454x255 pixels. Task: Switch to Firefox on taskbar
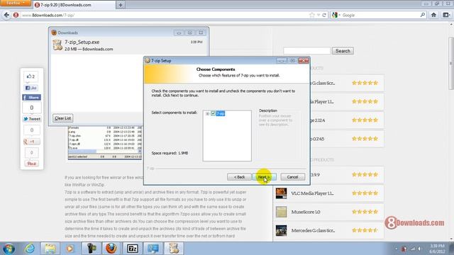(x=111, y=249)
